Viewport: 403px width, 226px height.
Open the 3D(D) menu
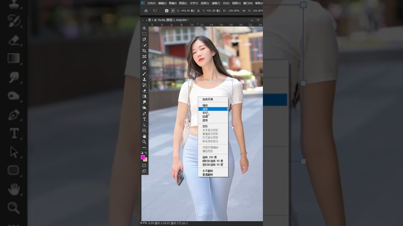[x=226, y=3]
